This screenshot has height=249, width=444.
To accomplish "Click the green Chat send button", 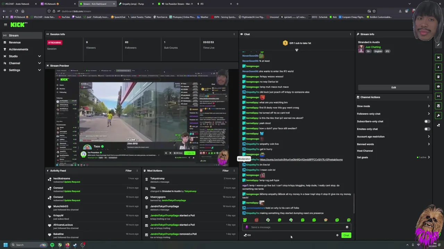I will [x=346, y=235].
